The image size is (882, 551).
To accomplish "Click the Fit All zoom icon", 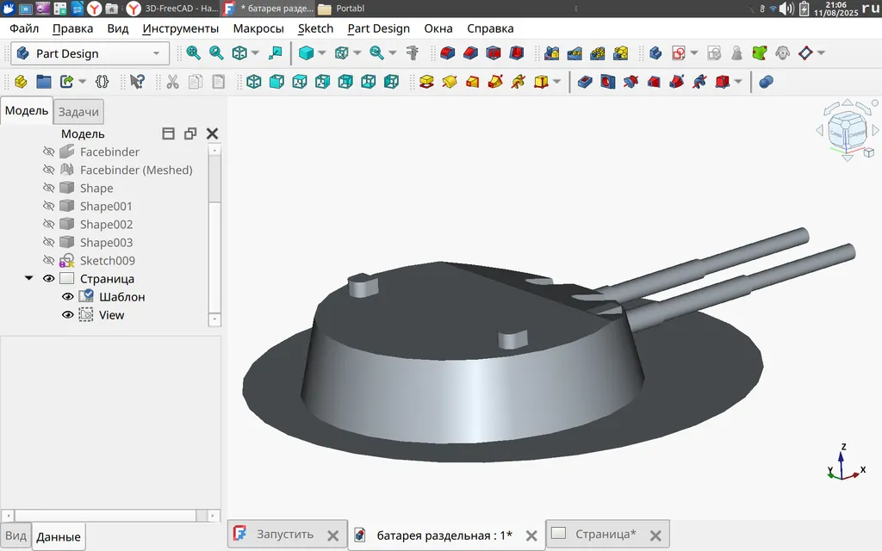I will (x=194, y=53).
